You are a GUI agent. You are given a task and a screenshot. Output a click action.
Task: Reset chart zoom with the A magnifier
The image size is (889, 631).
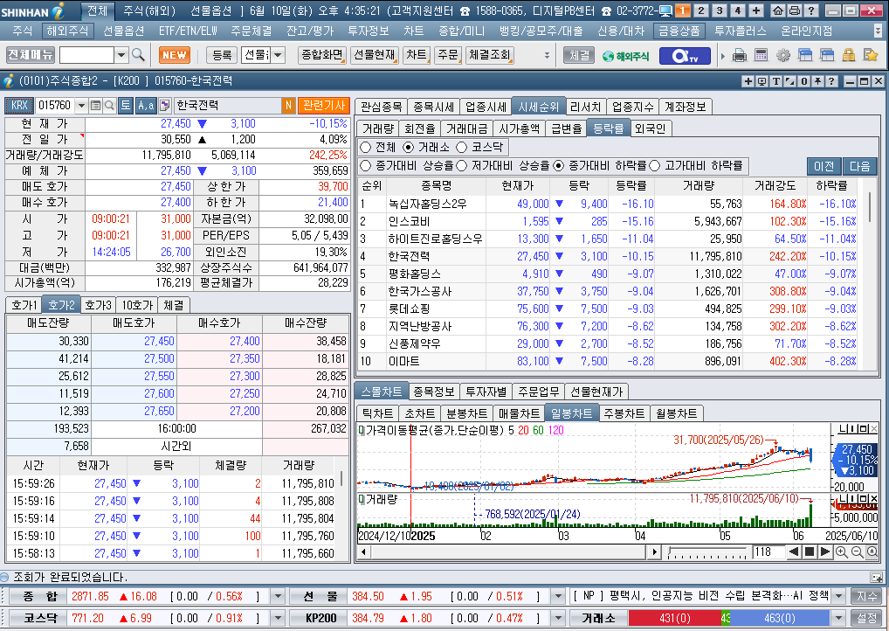pos(872,551)
